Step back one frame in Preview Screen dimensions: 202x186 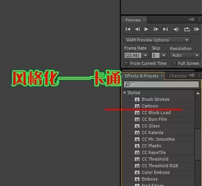pos(137,29)
